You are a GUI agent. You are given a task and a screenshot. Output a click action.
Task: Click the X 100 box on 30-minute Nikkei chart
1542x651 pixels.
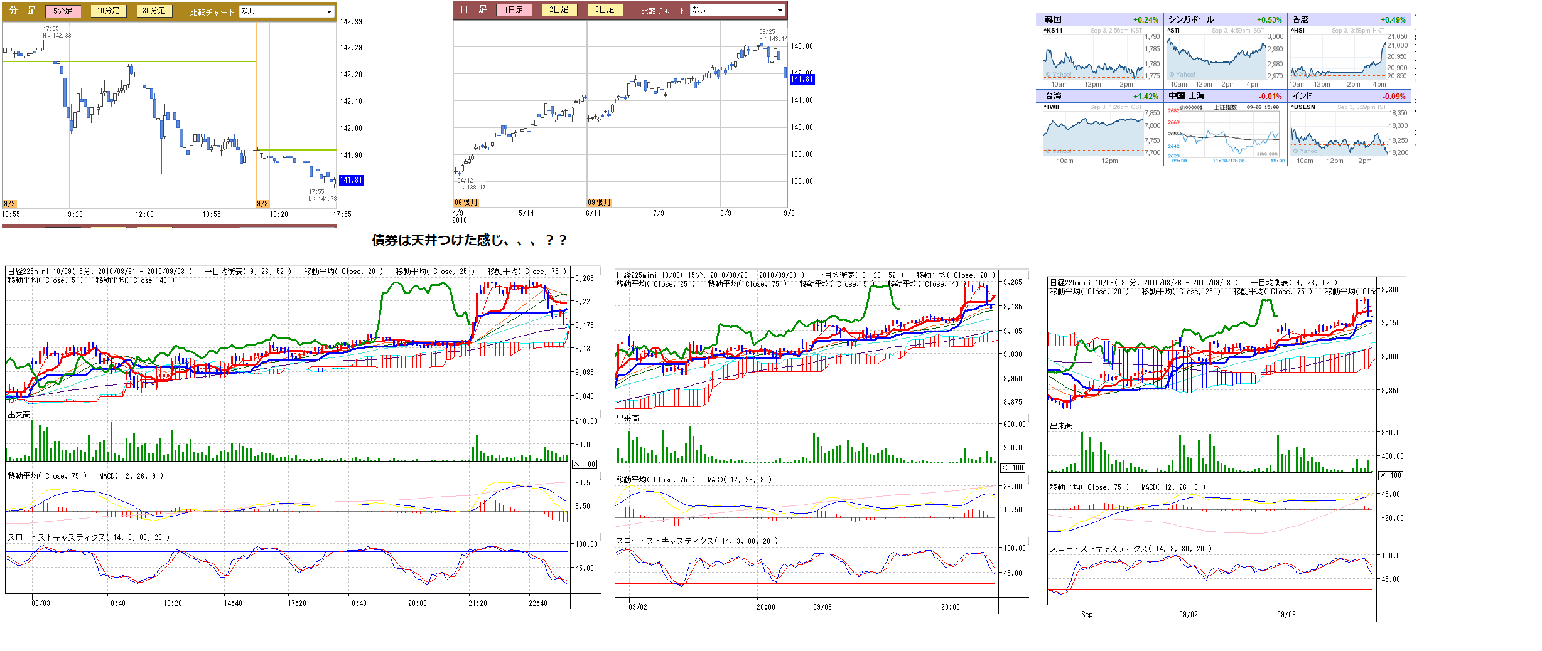click(1391, 475)
